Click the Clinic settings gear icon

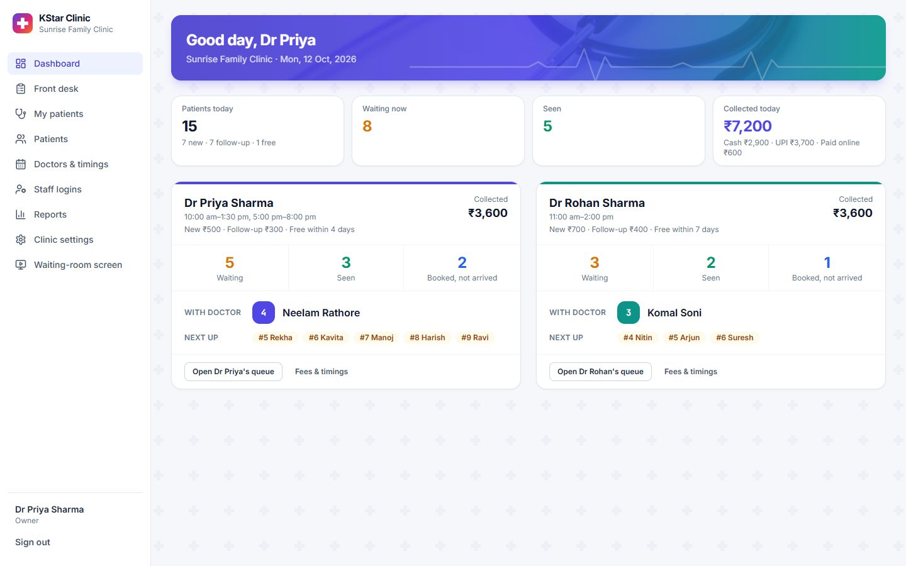pyautogui.click(x=21, y=240)
